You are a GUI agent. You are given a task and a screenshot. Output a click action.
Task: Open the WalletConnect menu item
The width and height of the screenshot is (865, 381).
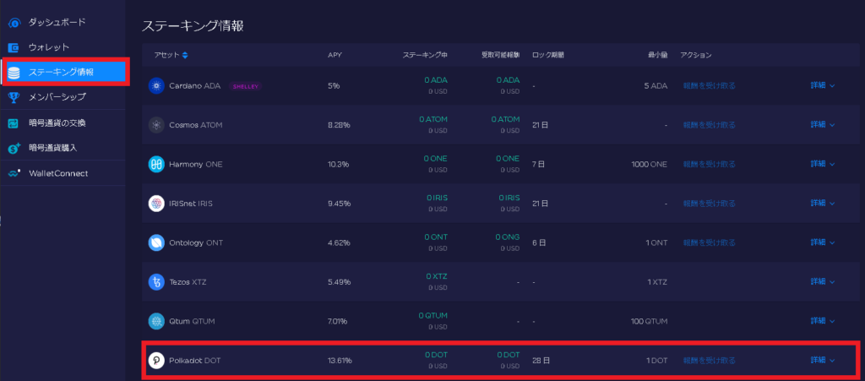click(58, 173)
